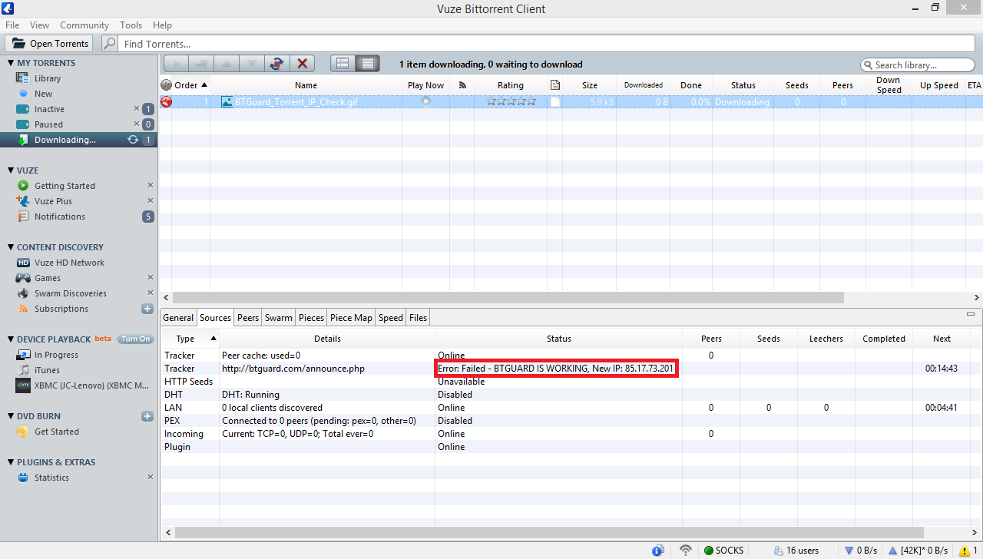Click the Search library input field
The width and height of the screenshot is (983, 559).
click(x=915, y=65)
